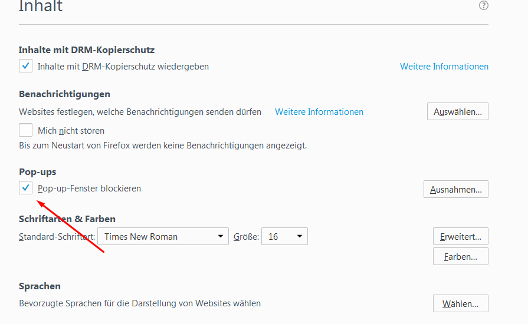Disable the 'Pop-up-Fenster blockieren' checkbox
Image resolution: width=528 pixels, height=324 pixels.
tap(25, 189)
